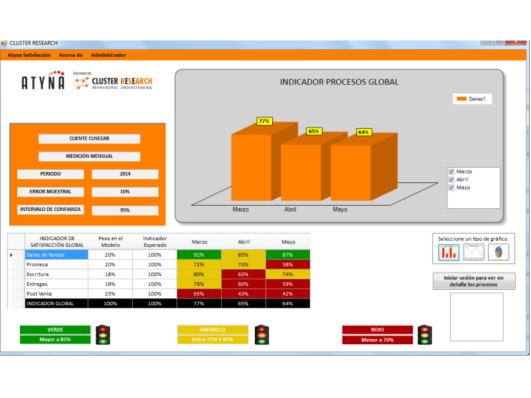
Task: Click the orange Series1 legend swatch
Action: click(461, 99)
